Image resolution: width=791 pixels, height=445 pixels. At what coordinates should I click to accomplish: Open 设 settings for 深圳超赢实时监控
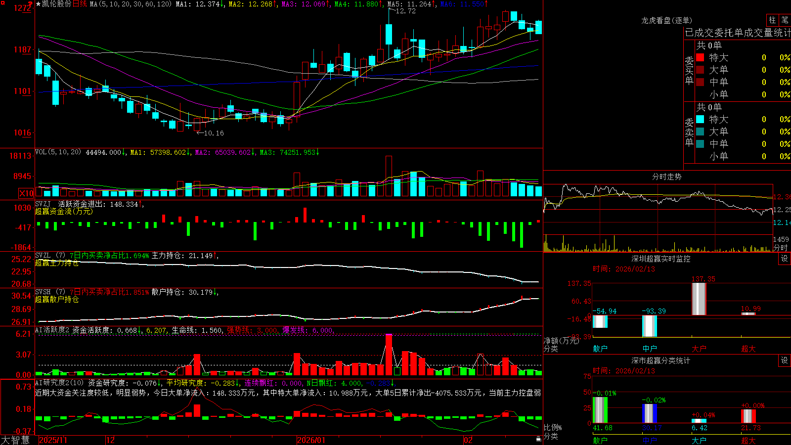[785, 259]
